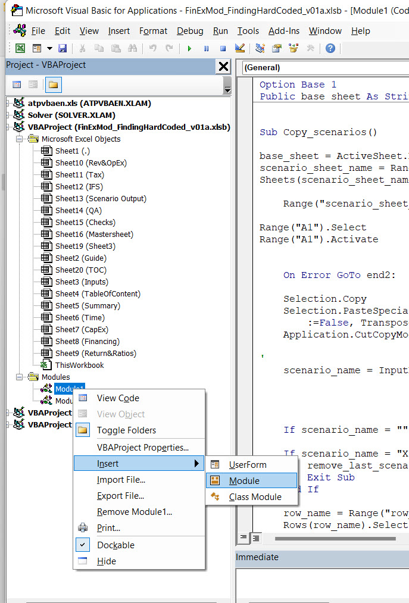Image resolution: width=409 pixels, height=603 pixels.
Task: Click the Break pause icon
Action: 206,48
